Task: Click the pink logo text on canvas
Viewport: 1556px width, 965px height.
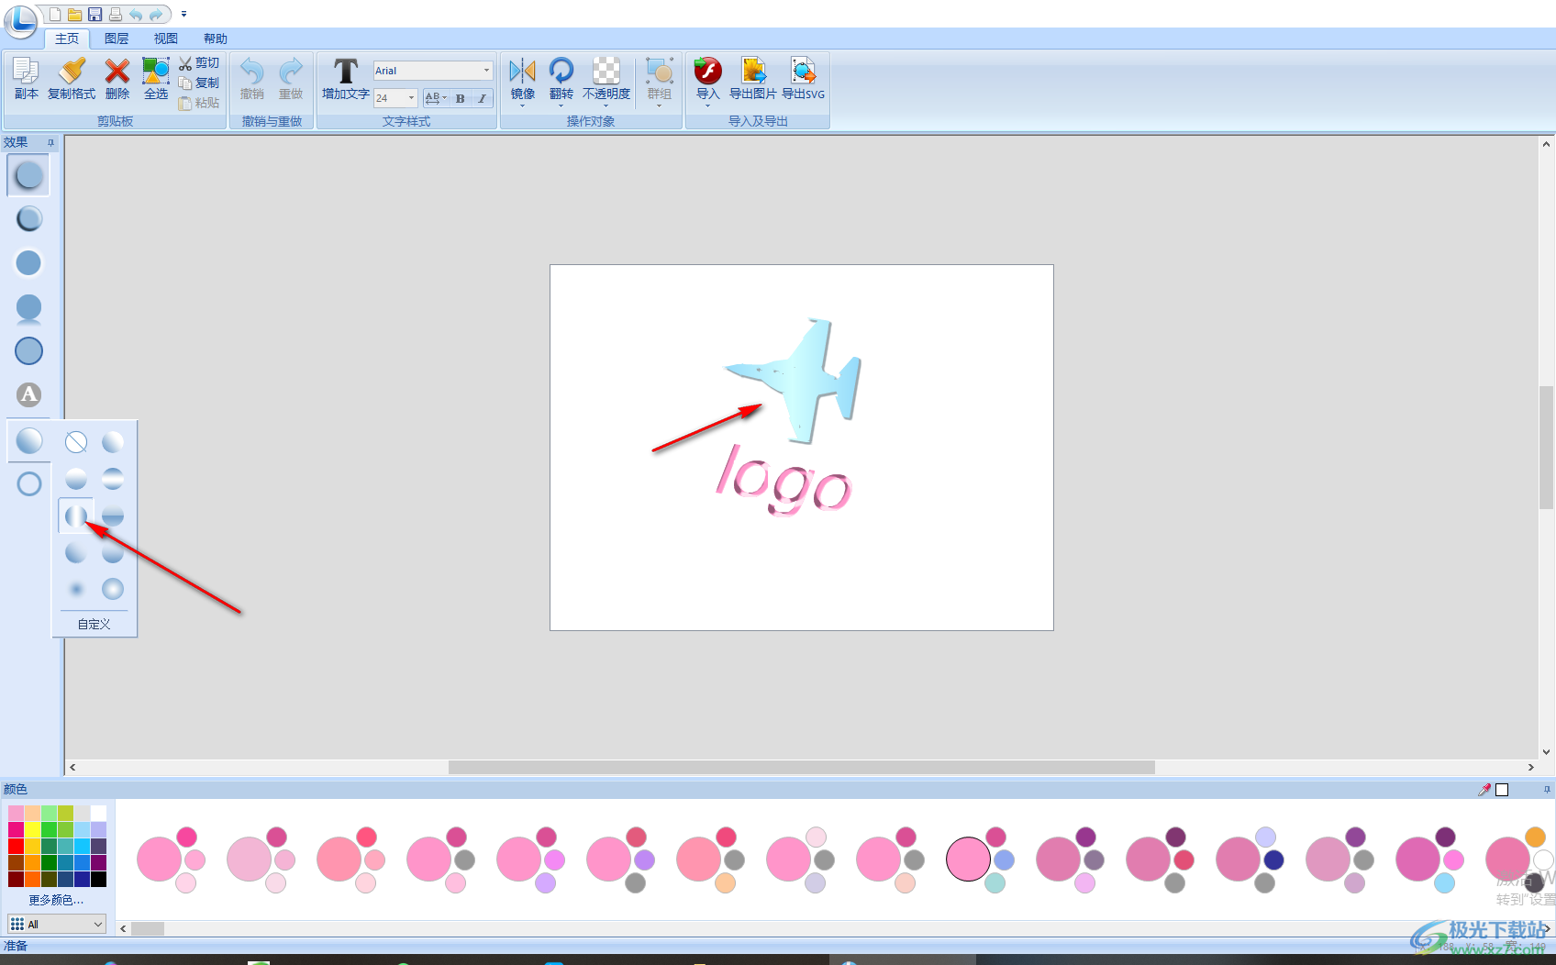Action: (x=784, y=480)
